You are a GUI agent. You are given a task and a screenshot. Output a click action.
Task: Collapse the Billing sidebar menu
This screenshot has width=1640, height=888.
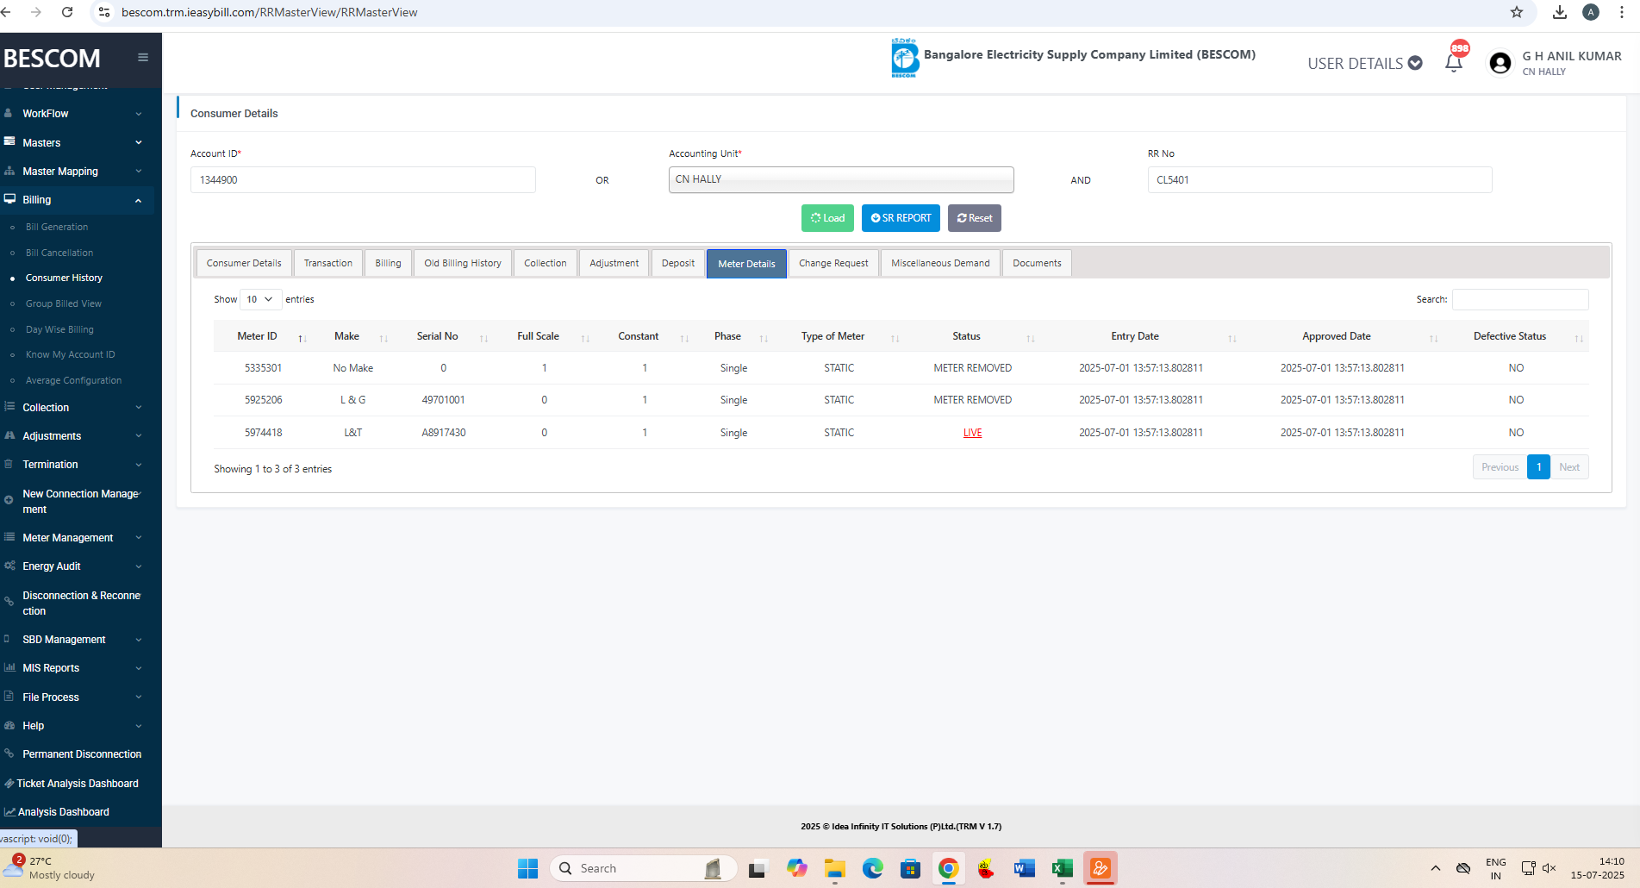(78, 200)
